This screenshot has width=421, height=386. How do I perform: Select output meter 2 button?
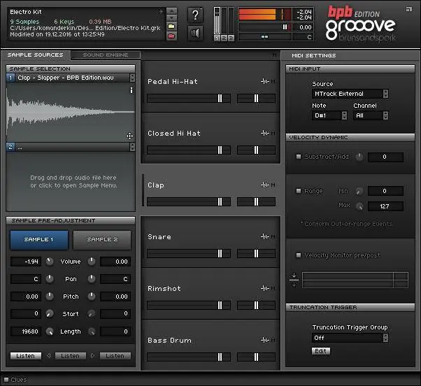coord(224,38)
